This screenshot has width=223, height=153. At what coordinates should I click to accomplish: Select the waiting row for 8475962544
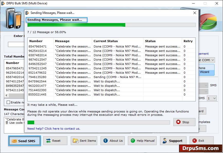112,81
